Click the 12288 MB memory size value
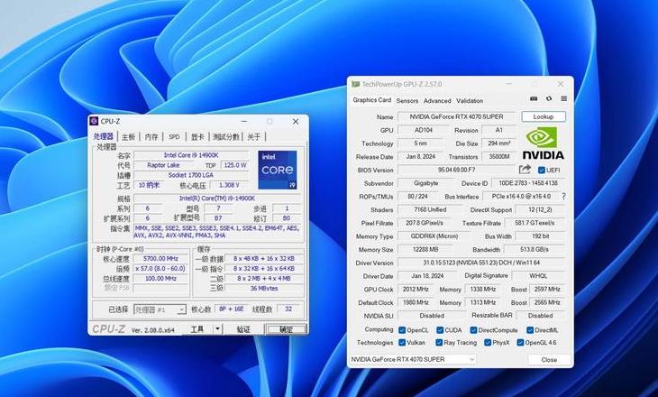Viewport: 658px width, 397px height. [425, 250]
